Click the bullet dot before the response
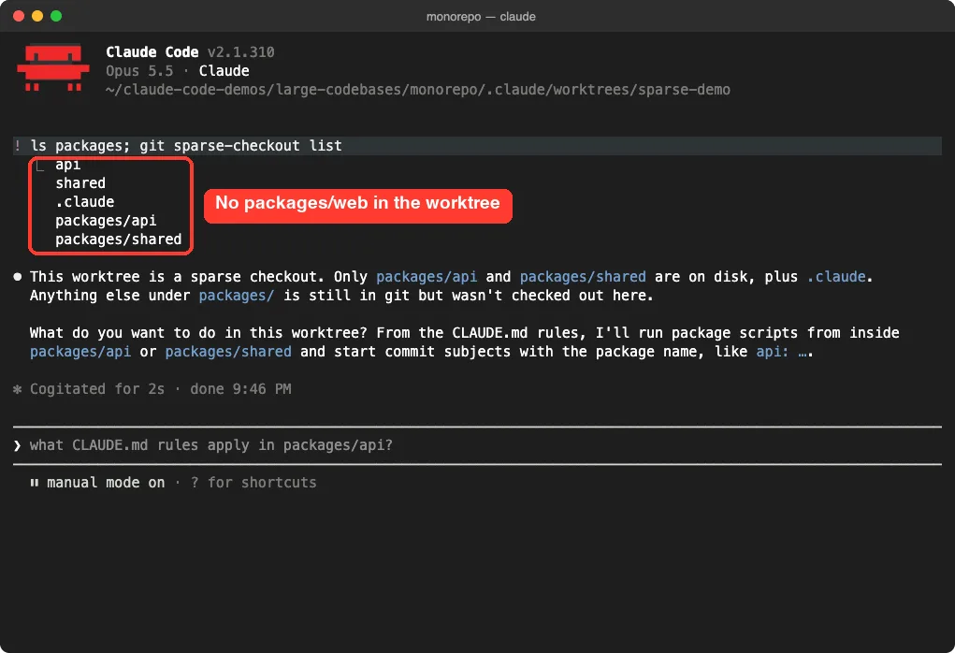This screenshot has height=653, width=955. coord(18,277)
